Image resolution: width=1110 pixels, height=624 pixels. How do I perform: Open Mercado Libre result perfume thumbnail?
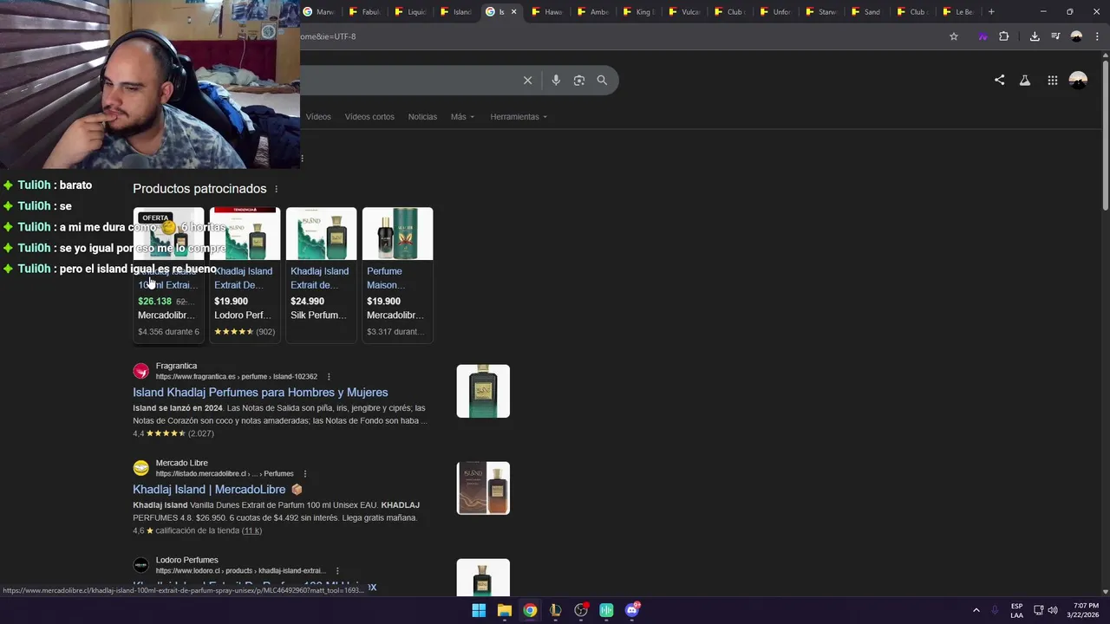[483, 488]
